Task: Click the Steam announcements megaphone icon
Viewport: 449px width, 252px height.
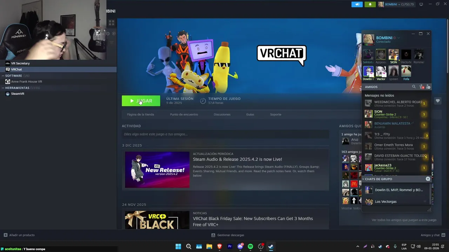Action: [357, 4]
